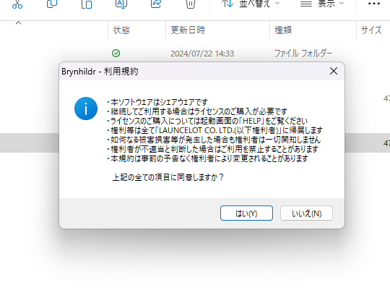This screenshot has height=293, width=390.
Task: Click the green sync status check icon
Action: click(x=116, y=54)
